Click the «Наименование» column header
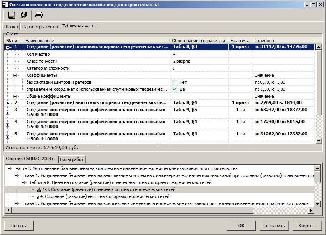The height and width of the screenshot is (235, 326). [96, 41]
